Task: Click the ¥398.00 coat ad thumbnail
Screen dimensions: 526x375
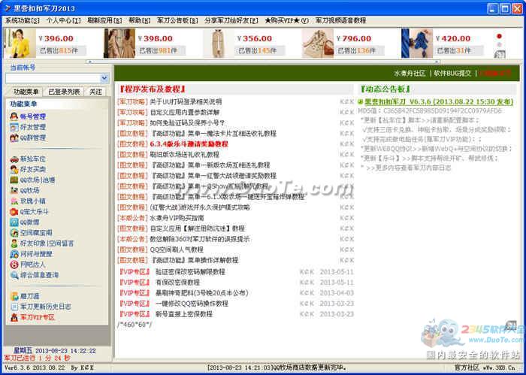Action: coord(119,44)
